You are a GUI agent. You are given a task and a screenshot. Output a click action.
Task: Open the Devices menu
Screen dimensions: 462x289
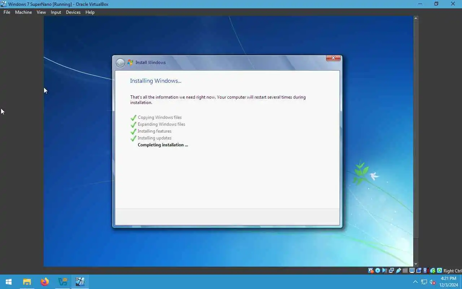73,12
